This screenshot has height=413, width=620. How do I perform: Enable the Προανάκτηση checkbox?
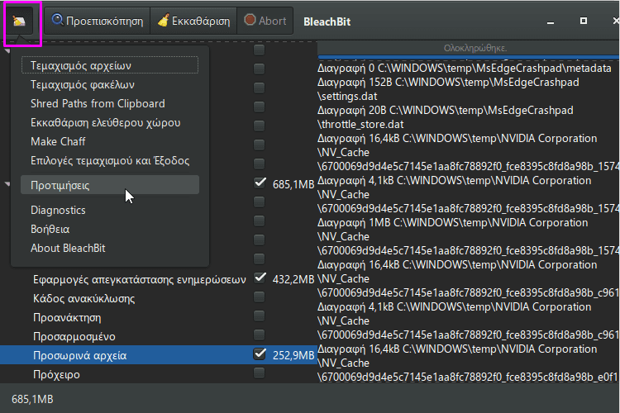(x=260, y=316)
